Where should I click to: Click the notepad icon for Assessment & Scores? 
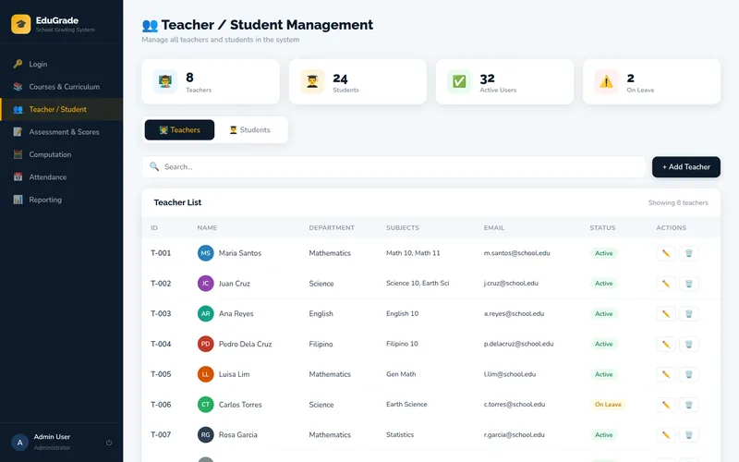point(18,131)
